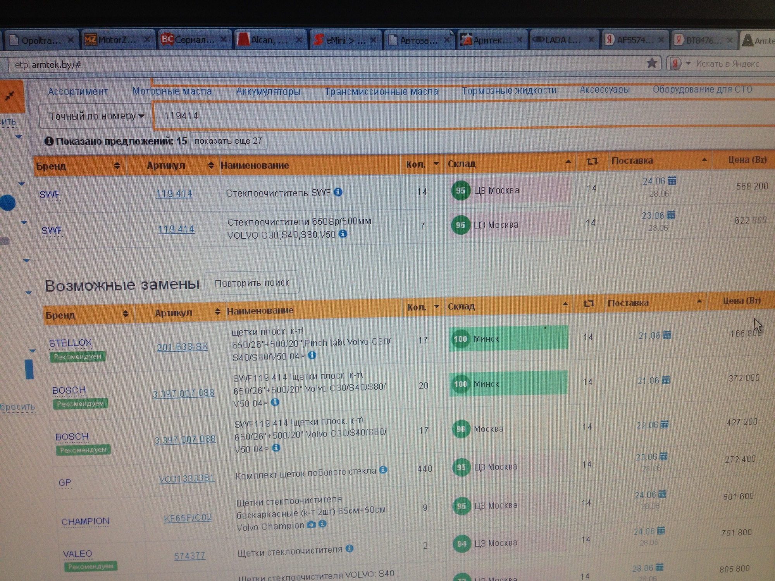775x581 pixels.
Task: Open calendar icon beside 21.06 in BOSCH Минск row
Action: (666, 380)
